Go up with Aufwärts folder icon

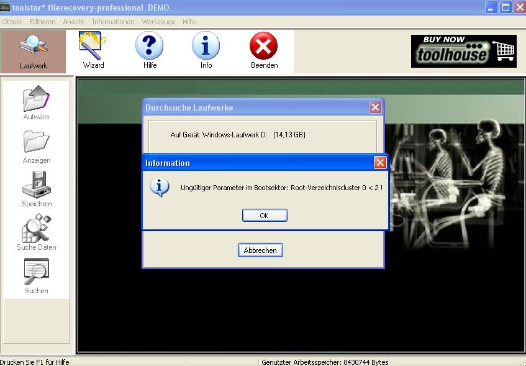36,103
